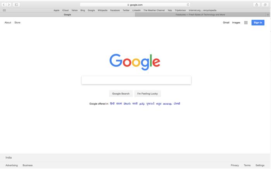Open Settings in the footer

tap(260, 165)
